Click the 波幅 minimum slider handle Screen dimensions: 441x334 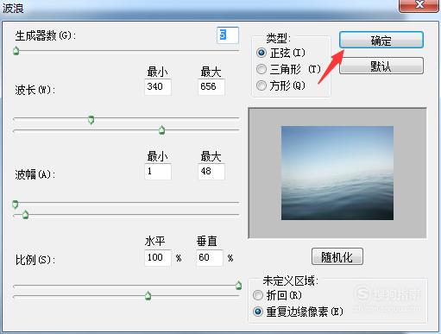16,205
